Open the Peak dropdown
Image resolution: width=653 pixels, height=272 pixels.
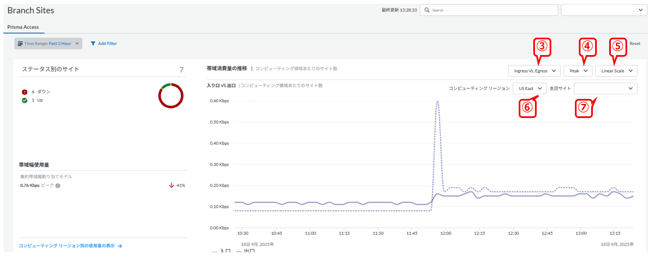pyautogui.click(x=578, y=71)
